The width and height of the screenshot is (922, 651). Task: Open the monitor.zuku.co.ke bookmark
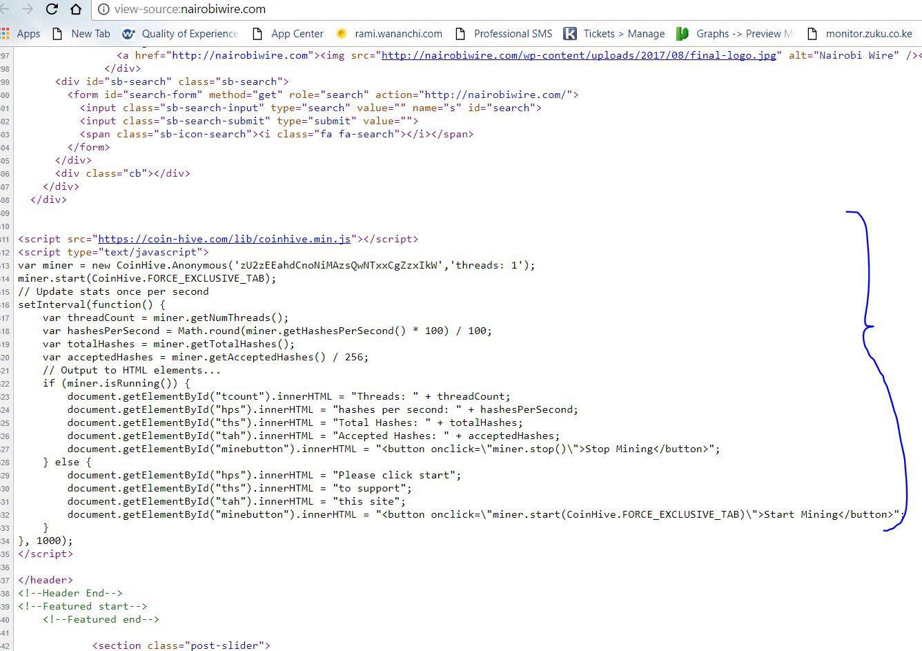pyautogui.click(x=859, y=33)
